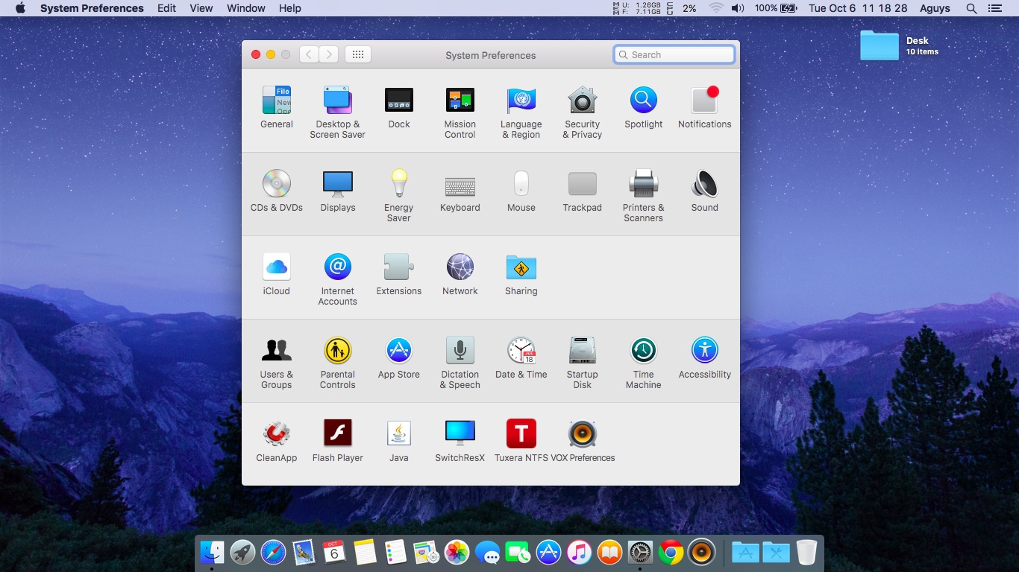Open the View menu
Screen dimensions: 1019x572
click(201, 8)
